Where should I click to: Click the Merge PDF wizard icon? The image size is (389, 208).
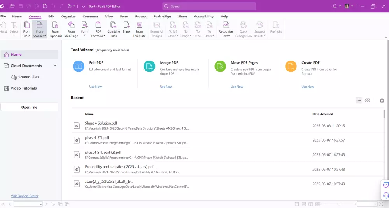(149, 66)
